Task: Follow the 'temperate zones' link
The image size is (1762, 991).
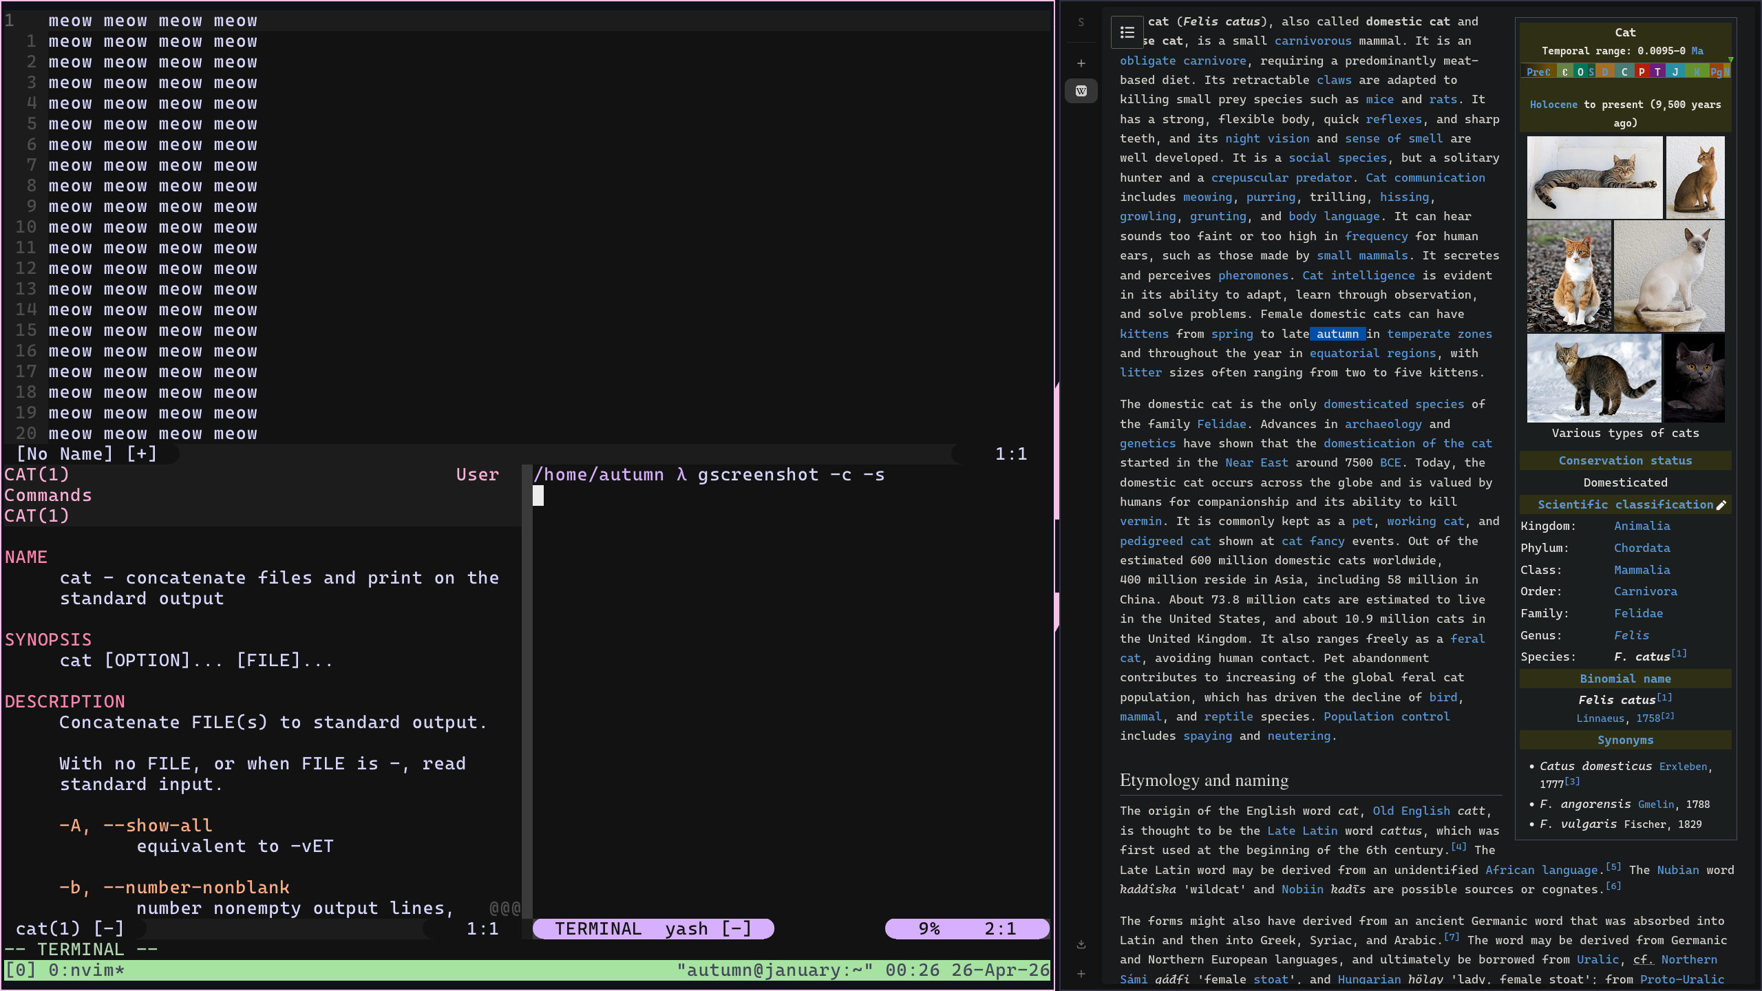Action: point(1439,334)
